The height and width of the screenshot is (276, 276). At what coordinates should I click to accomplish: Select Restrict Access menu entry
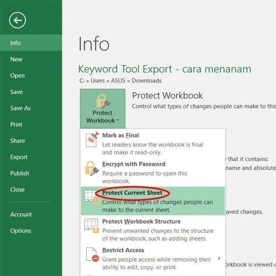153,258
